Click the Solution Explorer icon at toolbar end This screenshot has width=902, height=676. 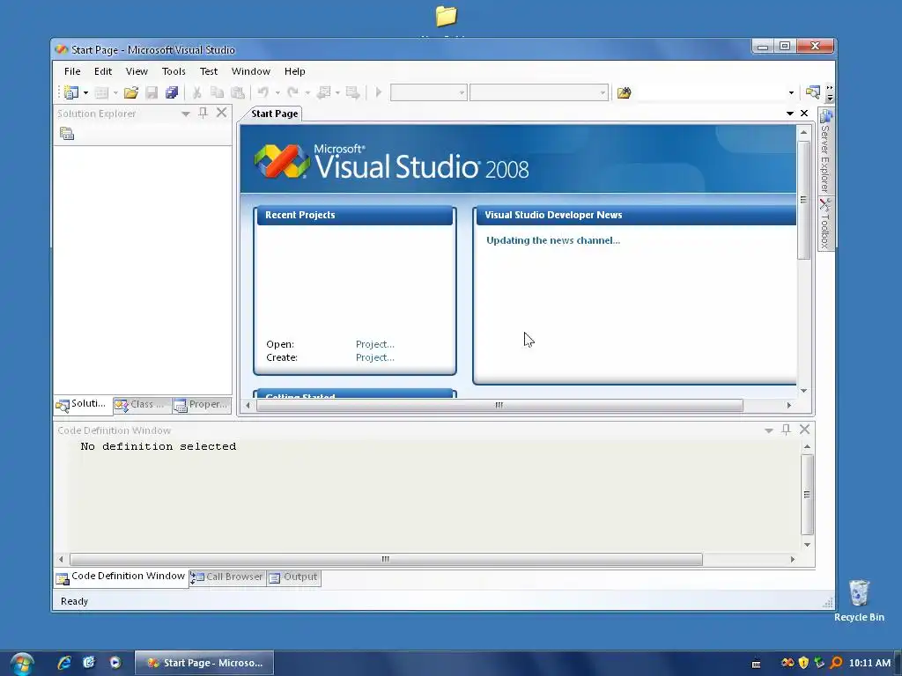[x=812, y=92]
